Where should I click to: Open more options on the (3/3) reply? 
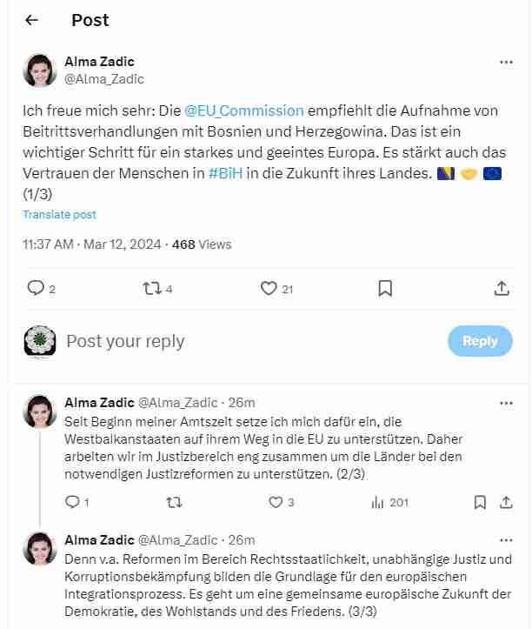[x=506, y=540]
